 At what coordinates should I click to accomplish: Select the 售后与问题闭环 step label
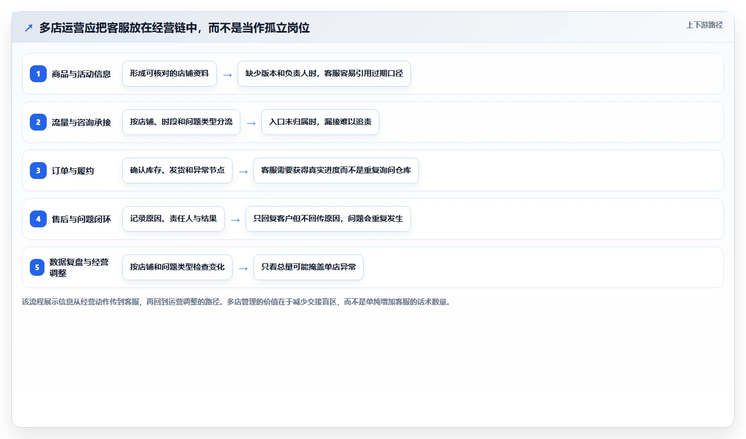pos(81,219)
